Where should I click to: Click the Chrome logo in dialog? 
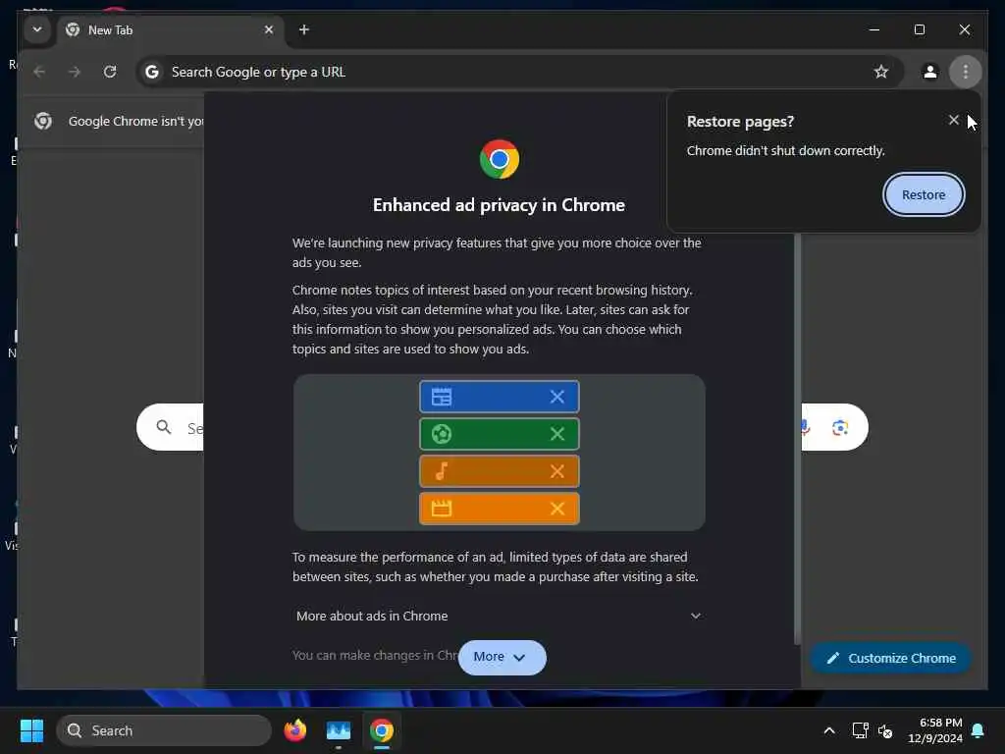pos(500,159)
